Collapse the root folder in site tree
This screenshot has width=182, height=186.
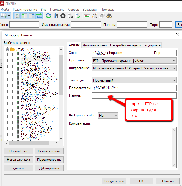tap(7, 49)
